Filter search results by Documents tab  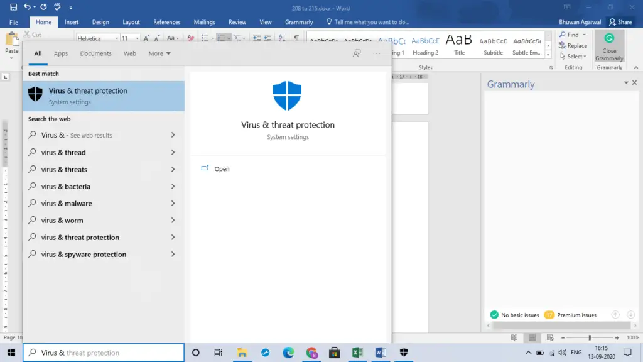95,53
